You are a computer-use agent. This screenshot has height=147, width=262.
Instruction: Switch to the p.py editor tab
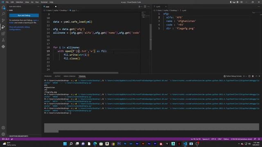[x=47, y=7]
